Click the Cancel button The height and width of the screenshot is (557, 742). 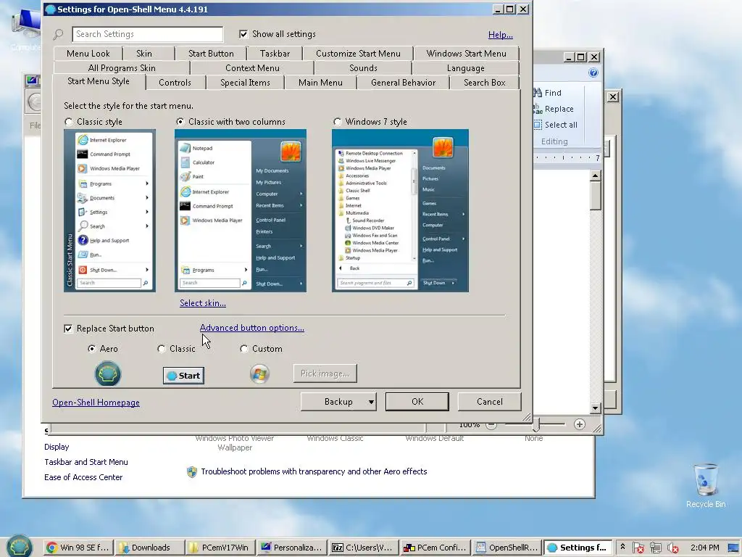point(489,402)
